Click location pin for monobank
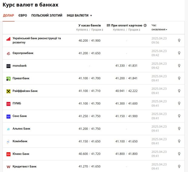188x172 pixels. 179,66
